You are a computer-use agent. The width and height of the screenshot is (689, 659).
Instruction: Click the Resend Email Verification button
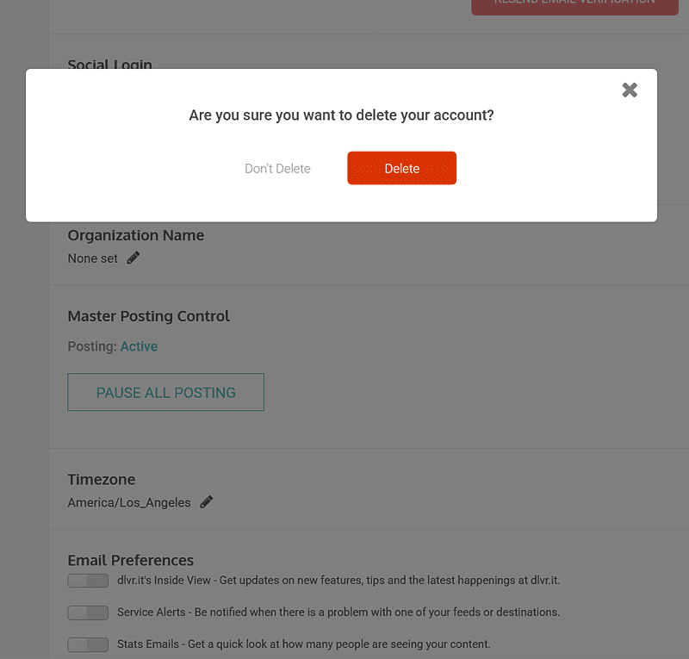[x=574, y=4]
